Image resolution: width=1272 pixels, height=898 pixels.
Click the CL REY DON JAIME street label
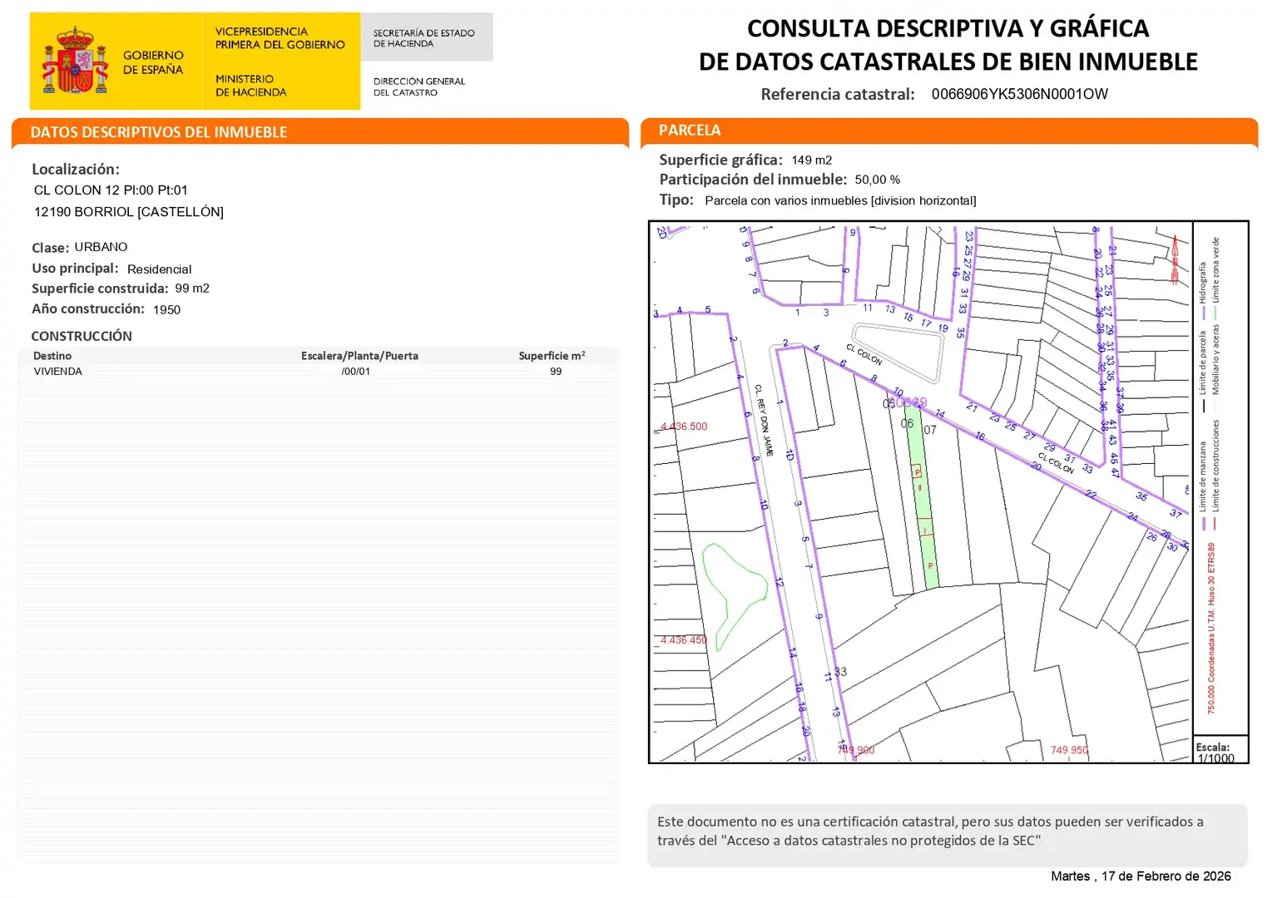tap(764, 420)
